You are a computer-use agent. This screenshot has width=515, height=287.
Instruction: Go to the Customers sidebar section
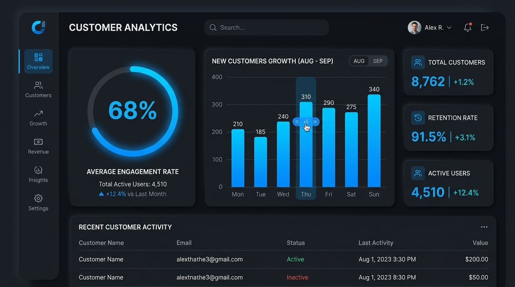pyautogui.click(x=38, y=90)
